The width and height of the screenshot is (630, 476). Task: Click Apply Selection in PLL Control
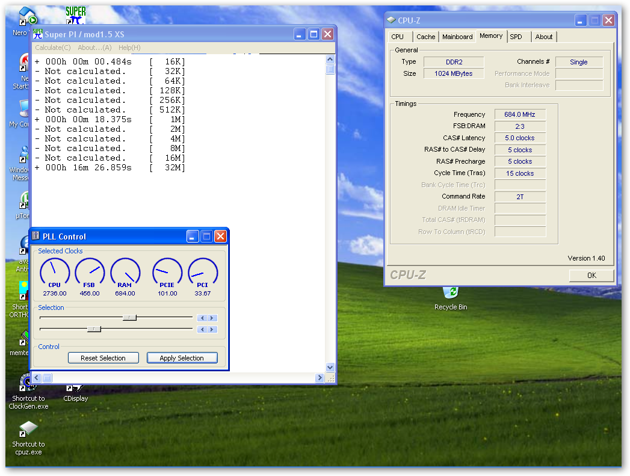tap(182, 358)
